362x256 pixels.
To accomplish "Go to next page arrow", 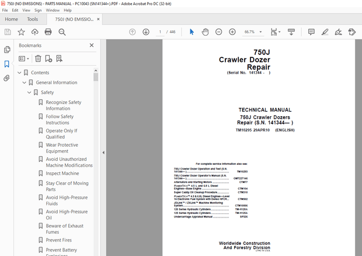I will pyautogui.click(x=146, y=32).
